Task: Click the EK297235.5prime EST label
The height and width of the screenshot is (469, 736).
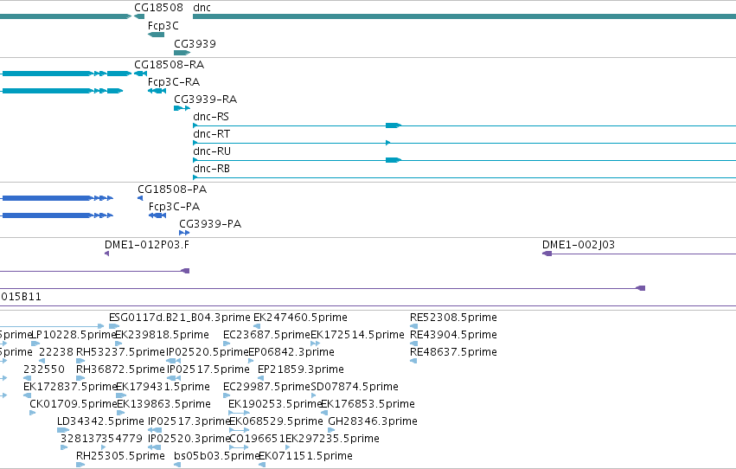Action: tap(332, 439)
